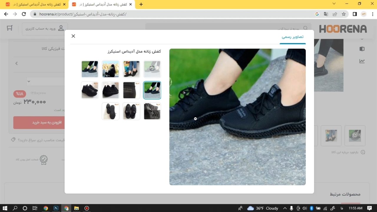
Task: Close the image gallery popup
Action: (73, 36)
